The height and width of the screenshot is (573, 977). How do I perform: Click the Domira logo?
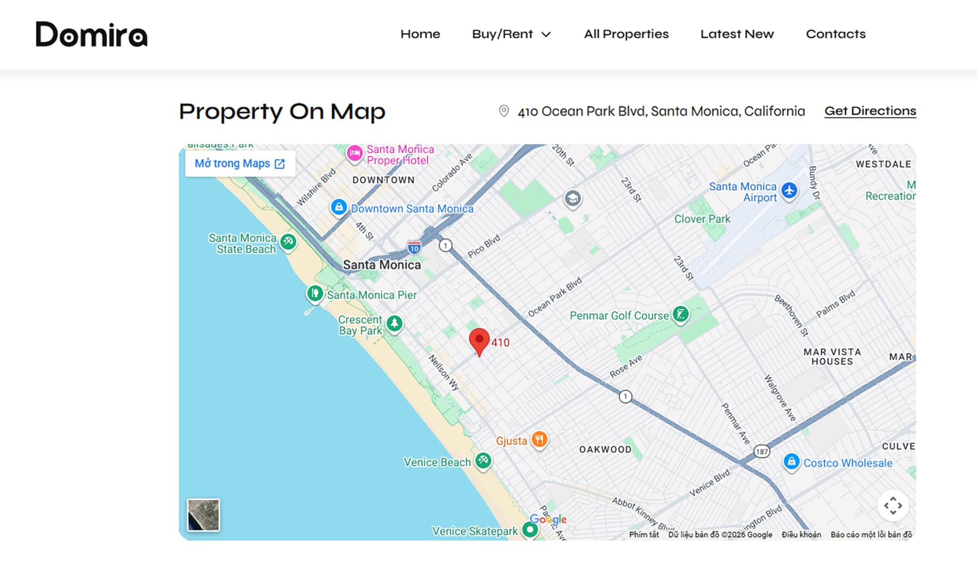tap(92, 34)
